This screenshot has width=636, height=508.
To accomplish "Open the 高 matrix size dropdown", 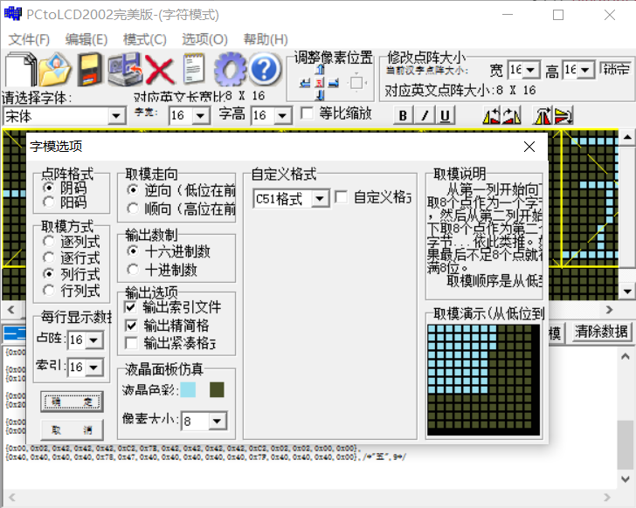I will 585,70.
